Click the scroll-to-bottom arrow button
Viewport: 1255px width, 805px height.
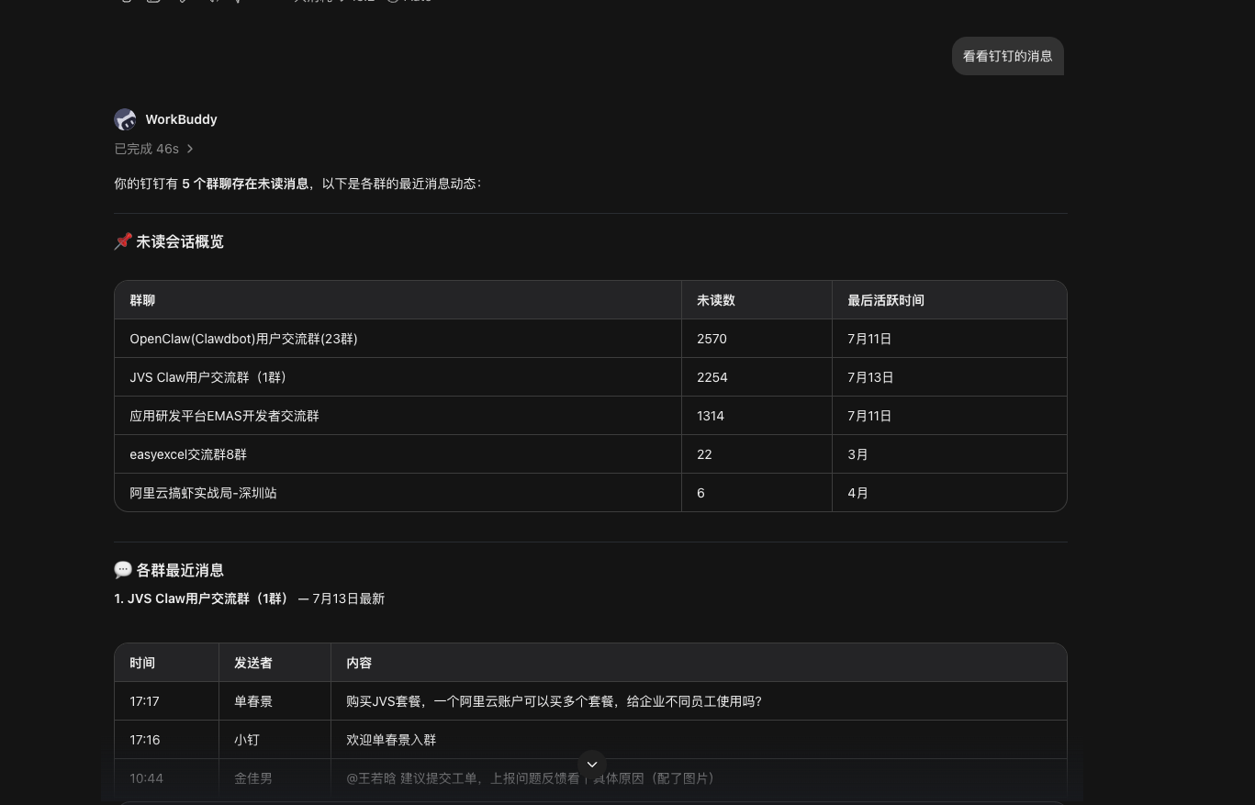point(592,764)
